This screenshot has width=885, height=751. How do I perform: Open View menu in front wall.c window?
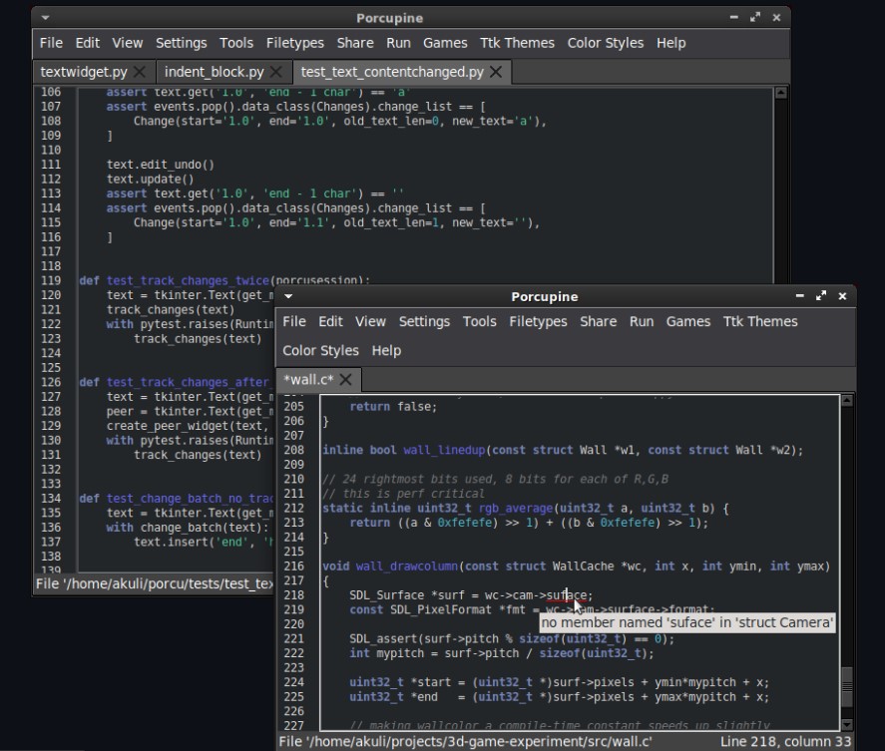click(x=370, y=321)
